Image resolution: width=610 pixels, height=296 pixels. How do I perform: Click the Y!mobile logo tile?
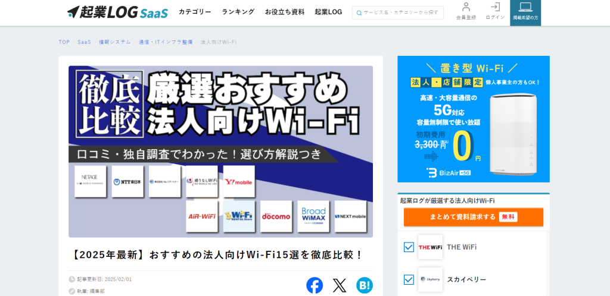click(x=239, y=181)
